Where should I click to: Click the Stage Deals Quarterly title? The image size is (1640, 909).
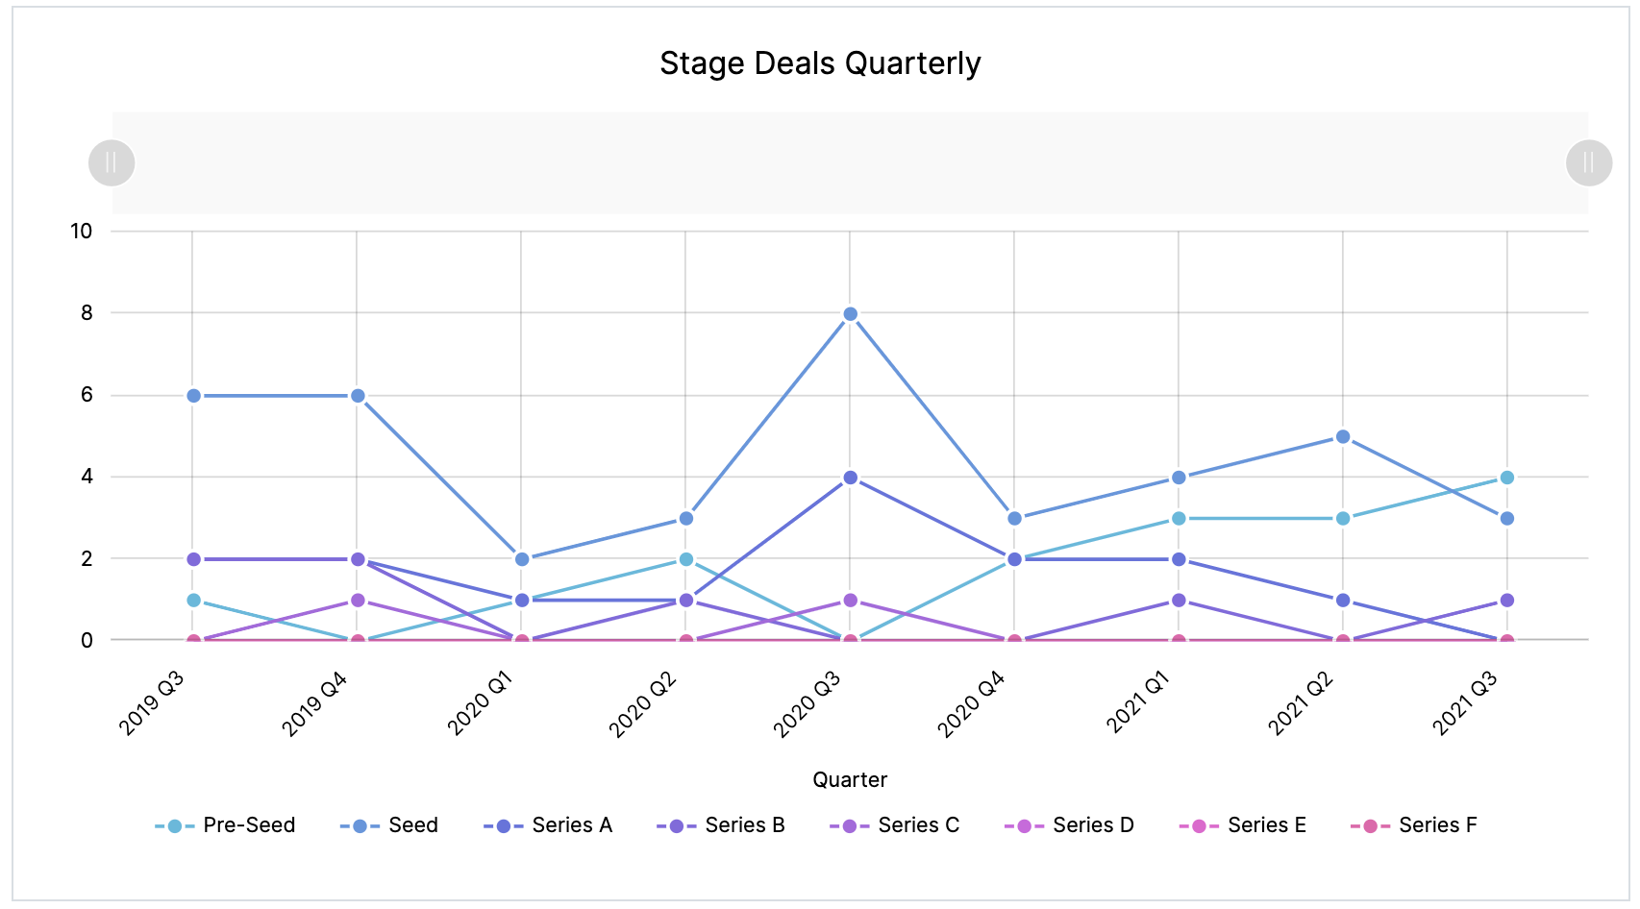(x=820, y=63)
